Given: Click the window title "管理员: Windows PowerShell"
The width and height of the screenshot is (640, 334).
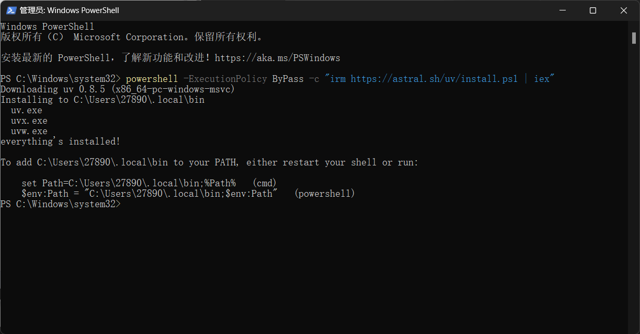Looking at the screenshot, I should click(70, 10).
